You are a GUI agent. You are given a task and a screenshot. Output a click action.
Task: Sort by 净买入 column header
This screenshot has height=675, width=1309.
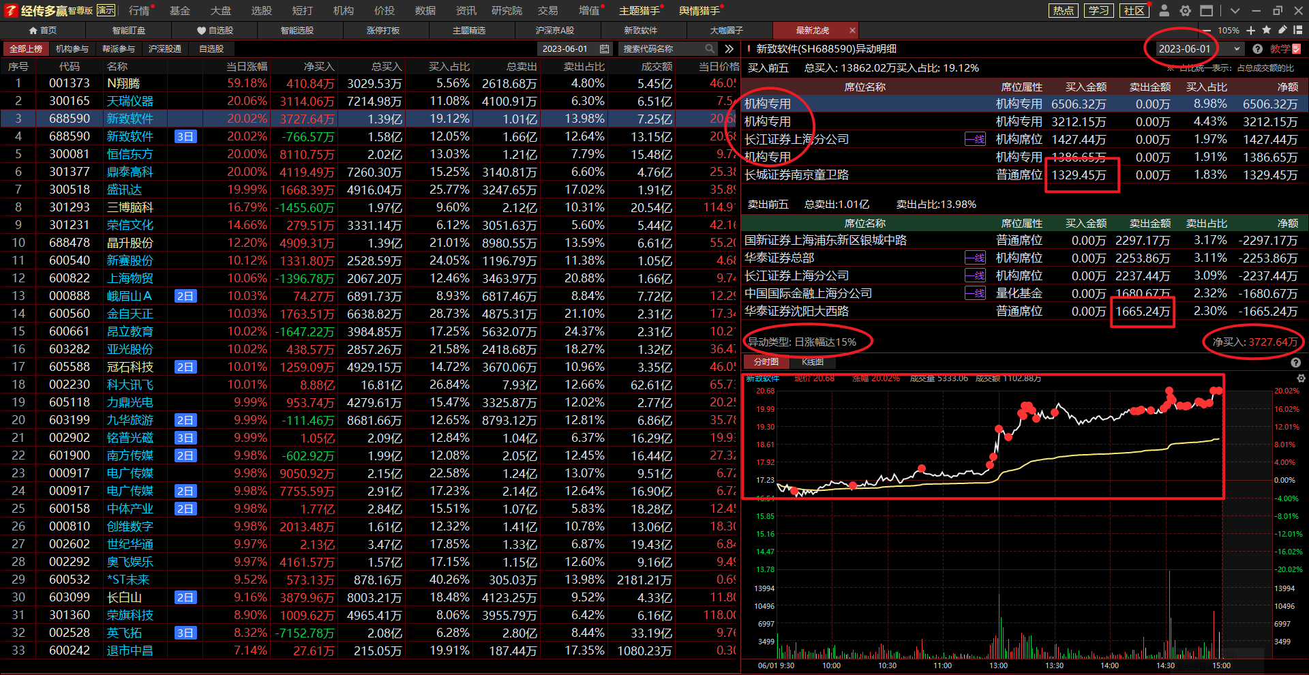pyautogui.click(x=319, y=67)
